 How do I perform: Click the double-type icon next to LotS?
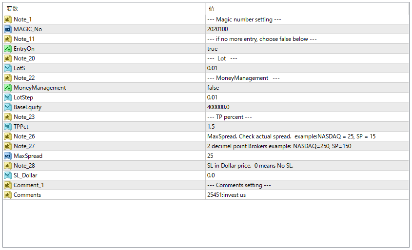[8, 68]
